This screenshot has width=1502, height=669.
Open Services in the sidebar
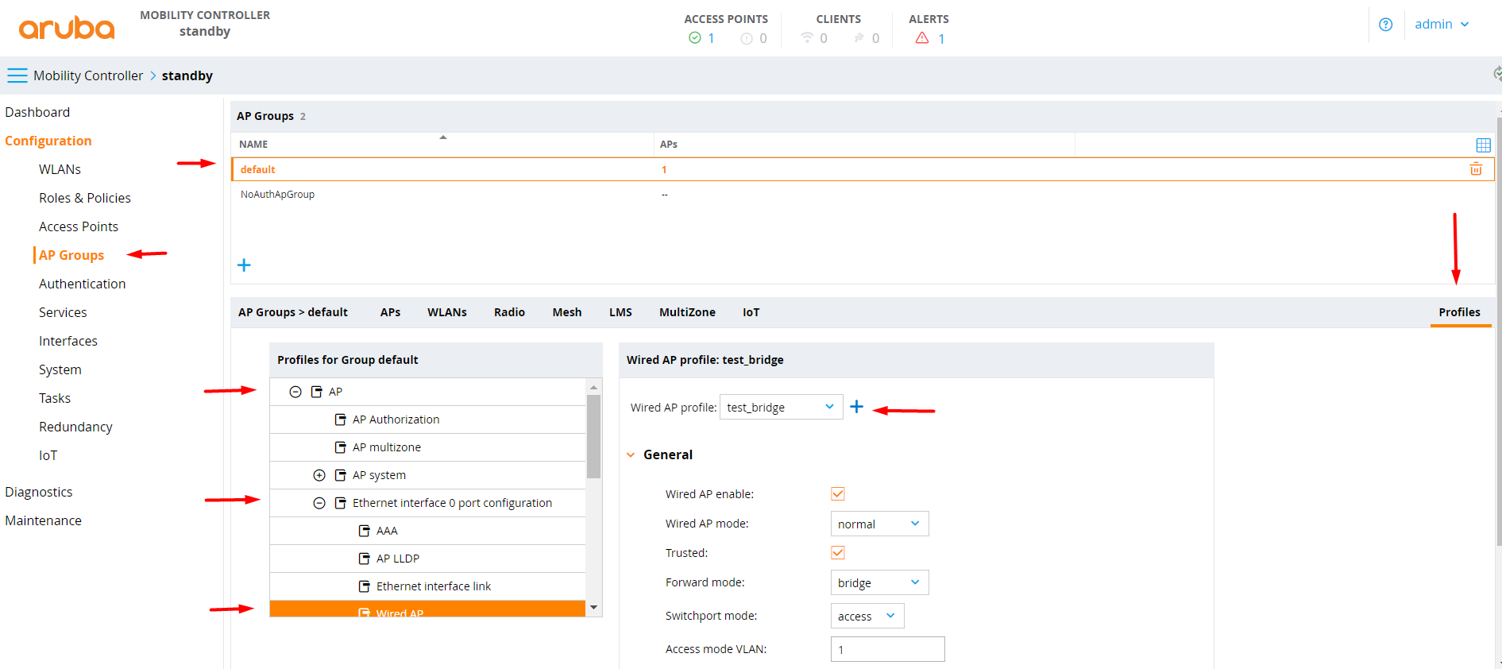click(63, 312)
